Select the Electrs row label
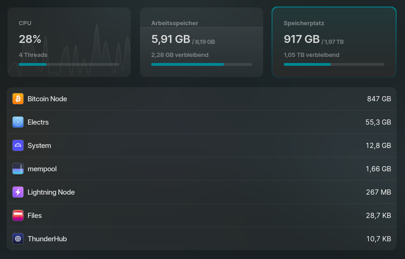 pos(38,122)
